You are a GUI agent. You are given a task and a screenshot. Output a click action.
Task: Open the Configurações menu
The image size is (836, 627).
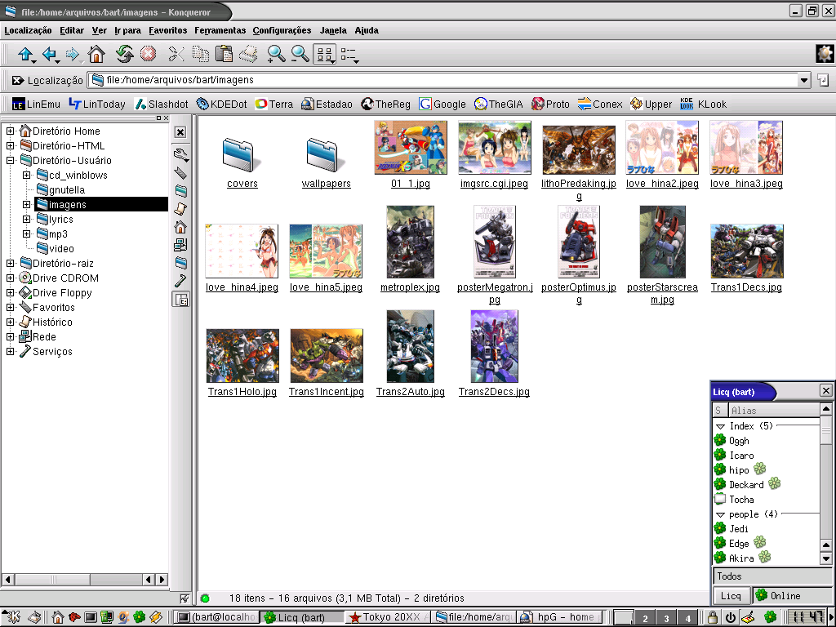click(282, 30)
